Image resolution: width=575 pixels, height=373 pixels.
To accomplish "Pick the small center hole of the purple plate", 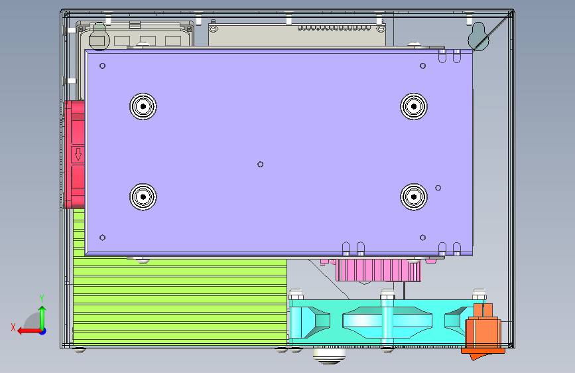I will click(261, 164).
